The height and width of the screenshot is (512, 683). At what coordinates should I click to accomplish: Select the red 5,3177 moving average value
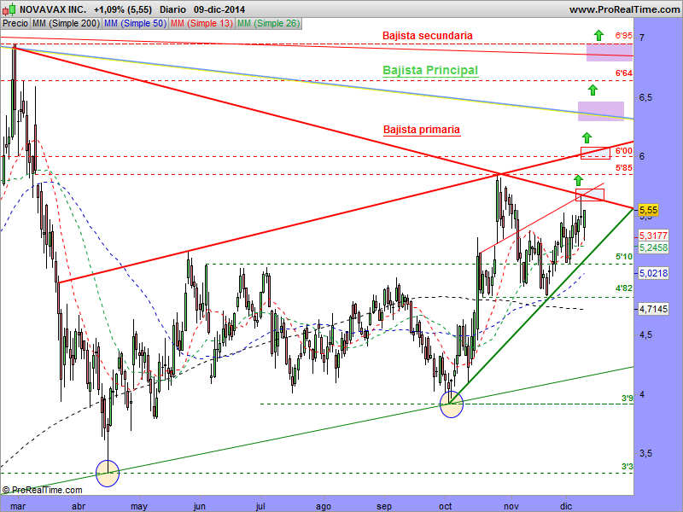tap(653, 236)
